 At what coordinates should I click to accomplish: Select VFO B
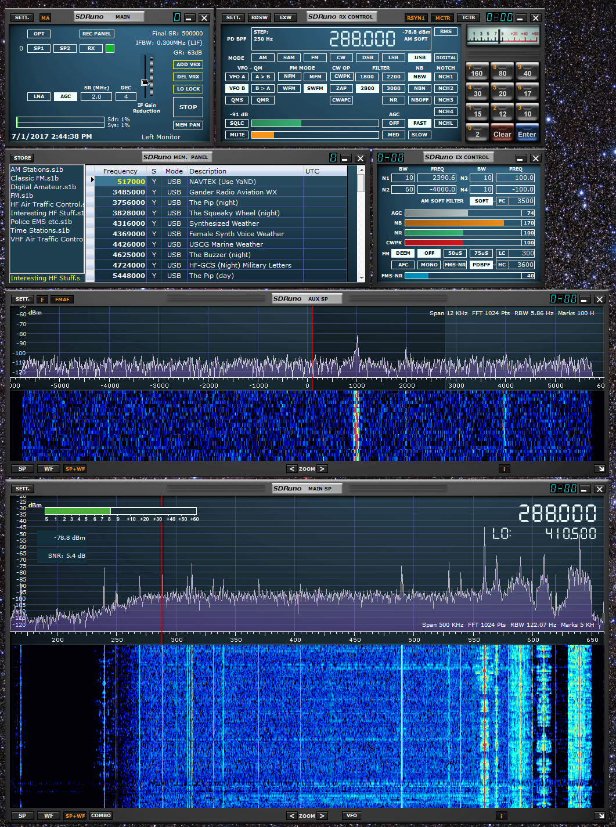pos(236,88)
